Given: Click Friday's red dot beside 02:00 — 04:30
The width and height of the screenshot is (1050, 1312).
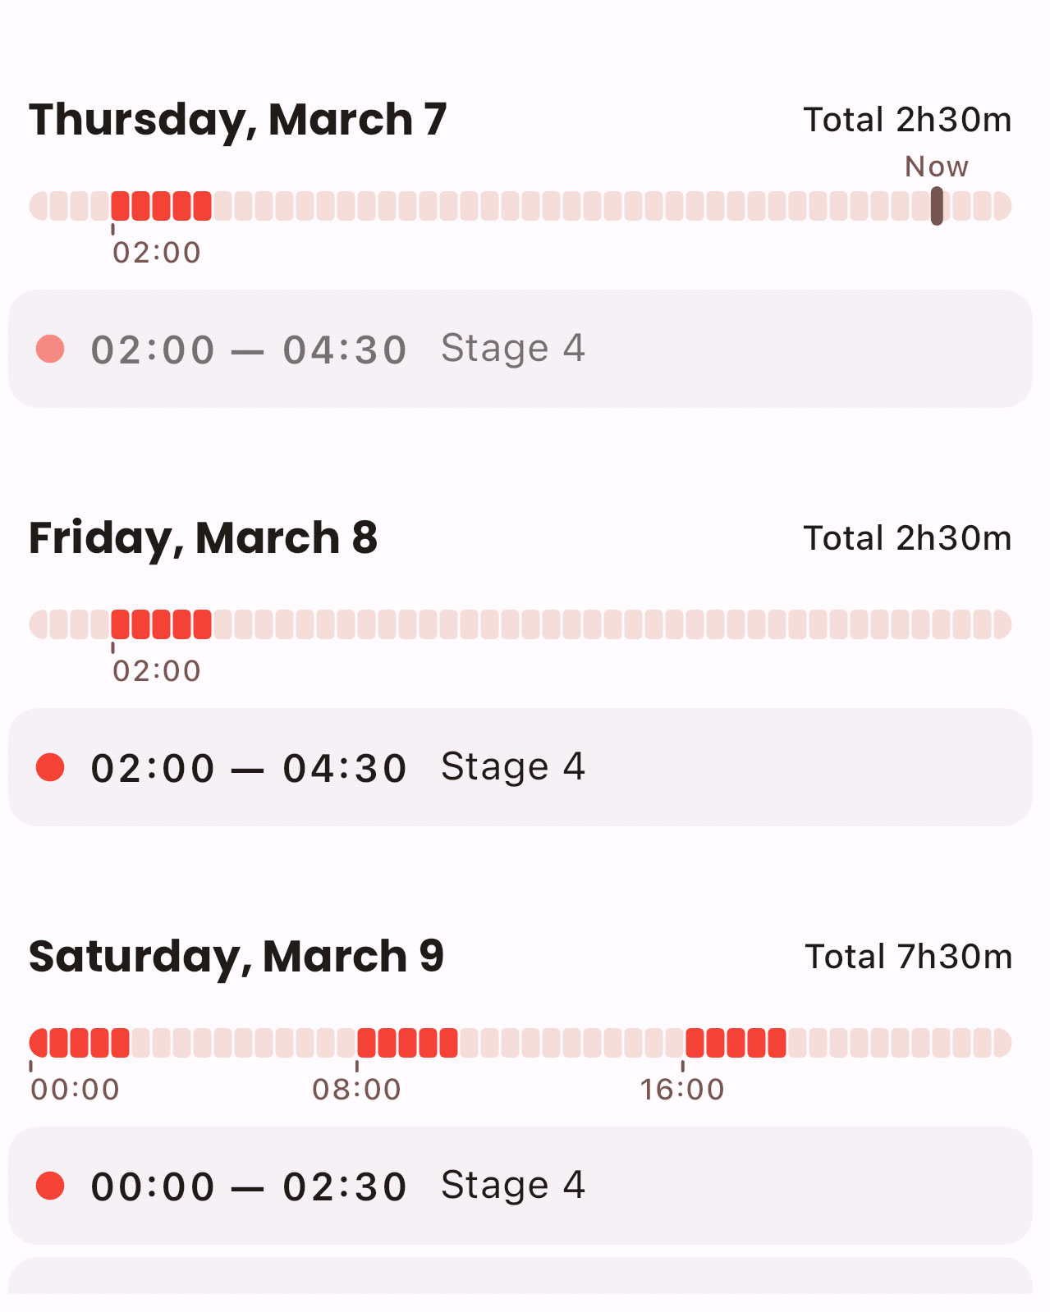Looking at the screenshot, I should point(50,767).
